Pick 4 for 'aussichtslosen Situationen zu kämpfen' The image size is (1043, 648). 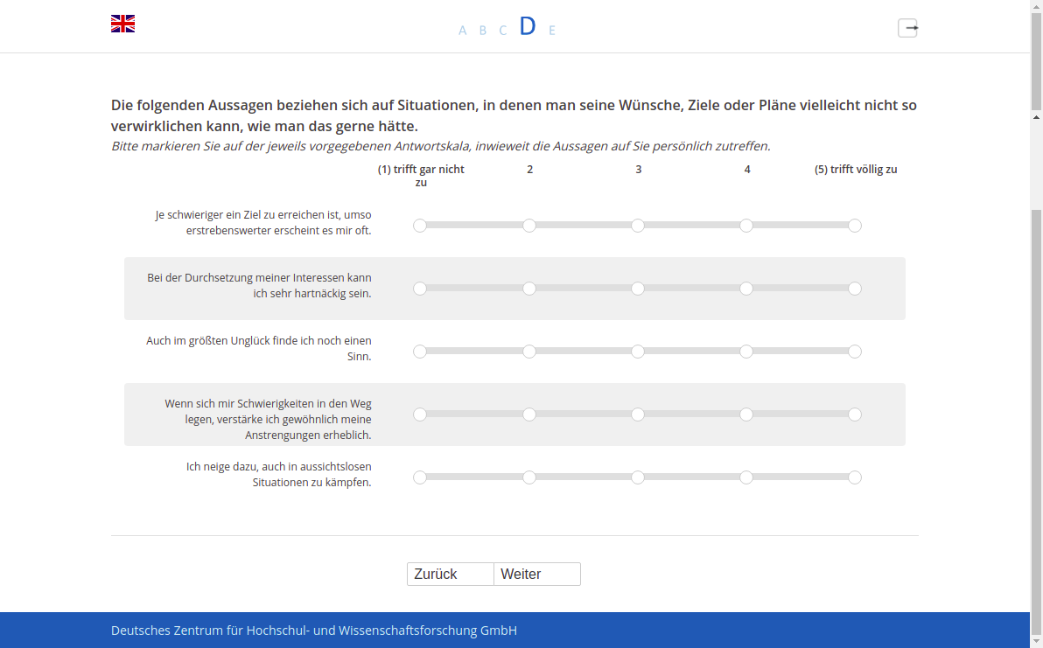pyautogui.click(x=746, y=477)
